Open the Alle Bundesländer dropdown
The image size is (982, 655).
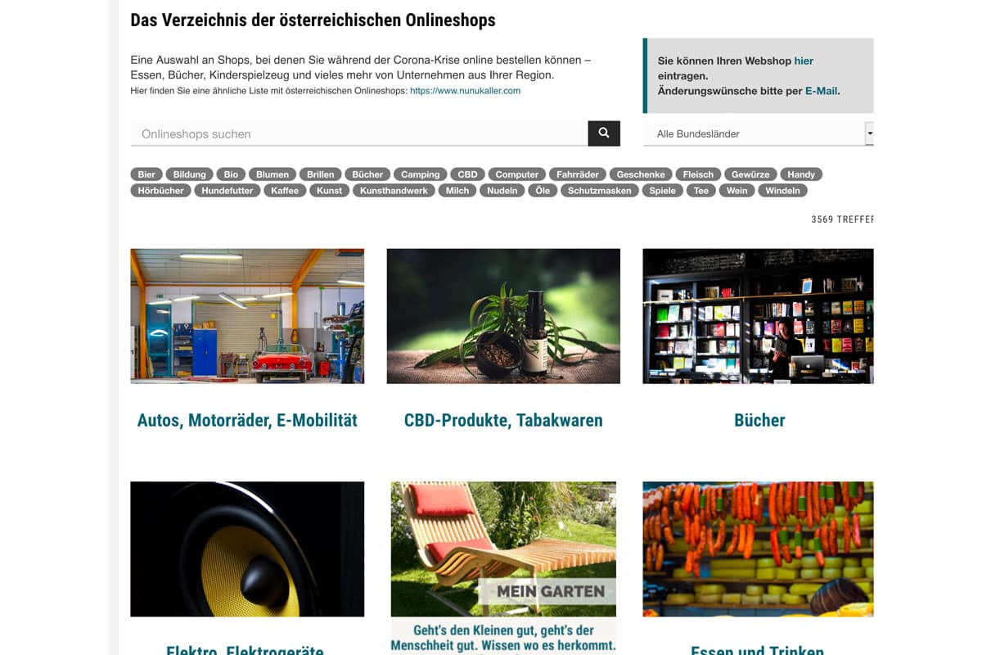pos(758,133)
